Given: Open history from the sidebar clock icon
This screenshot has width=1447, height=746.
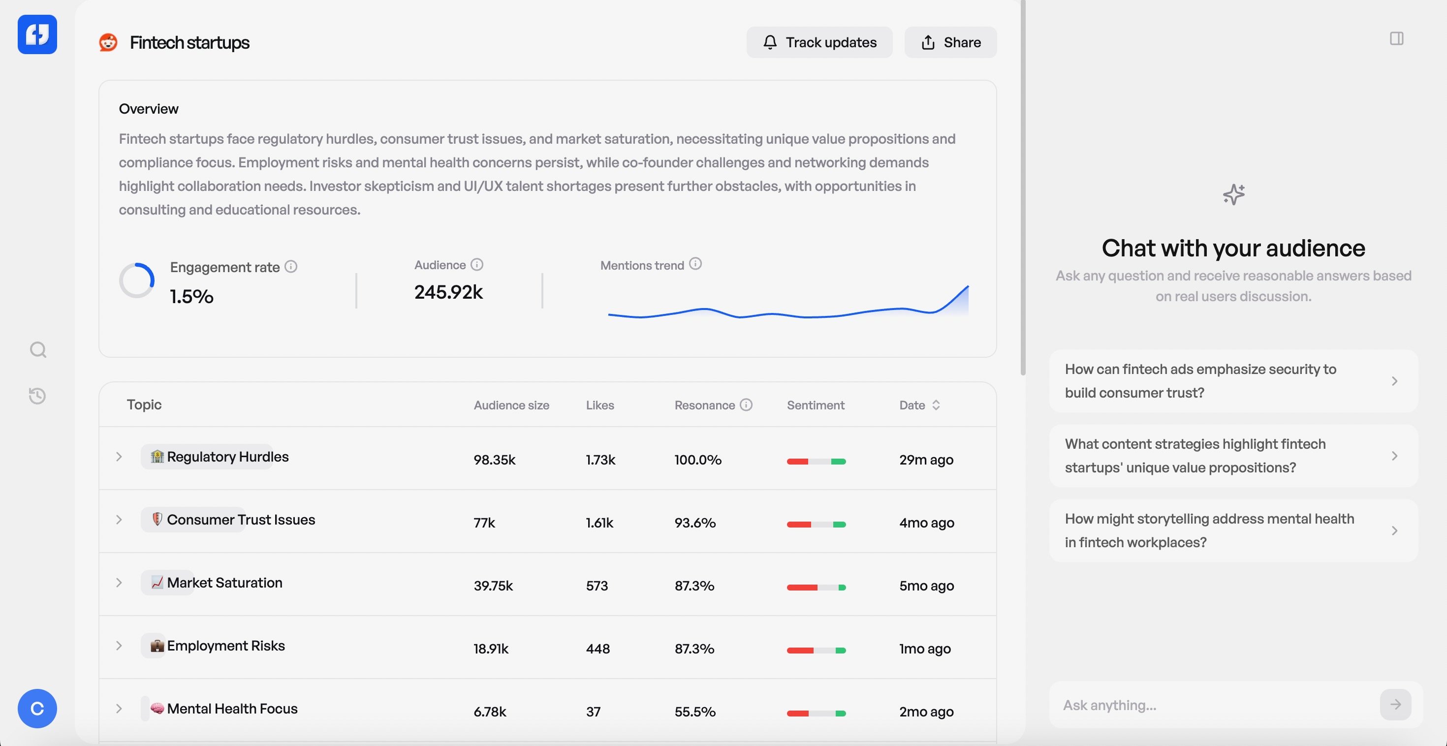Looking at the screenshot, I should pyautogui.click(x=37, y=396).
